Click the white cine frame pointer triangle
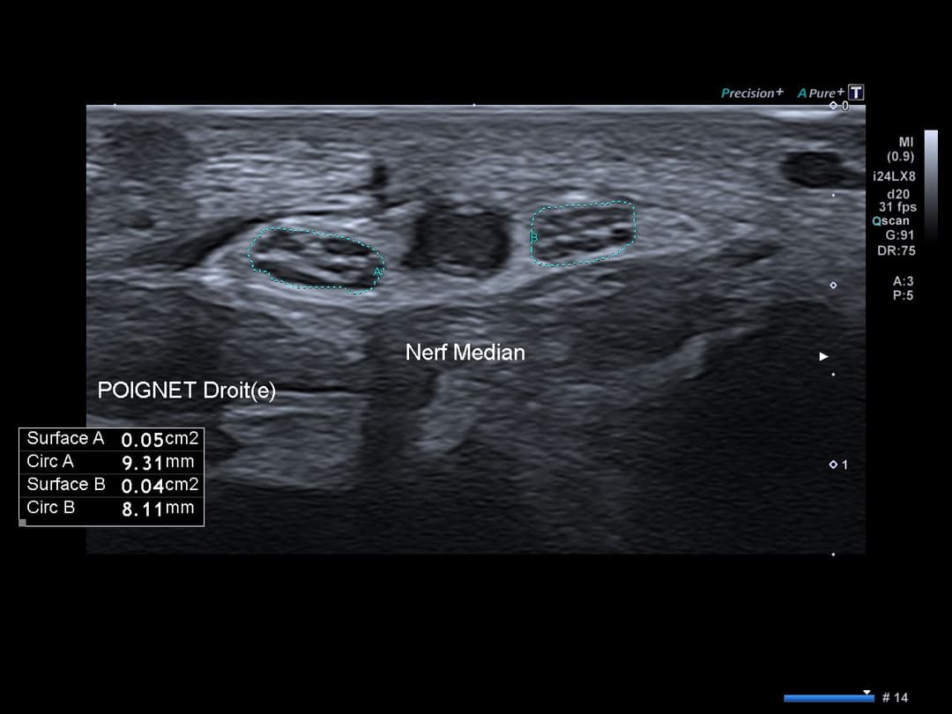Viewport: 952px width, 714px height. point(866,692)
